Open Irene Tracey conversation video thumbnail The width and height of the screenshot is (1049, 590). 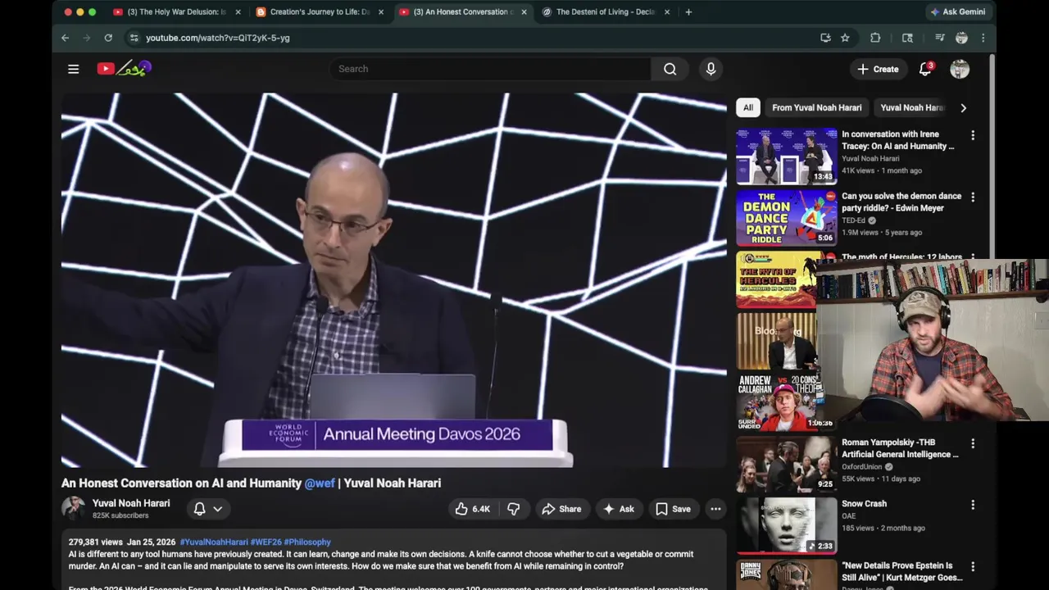[787, 156]
